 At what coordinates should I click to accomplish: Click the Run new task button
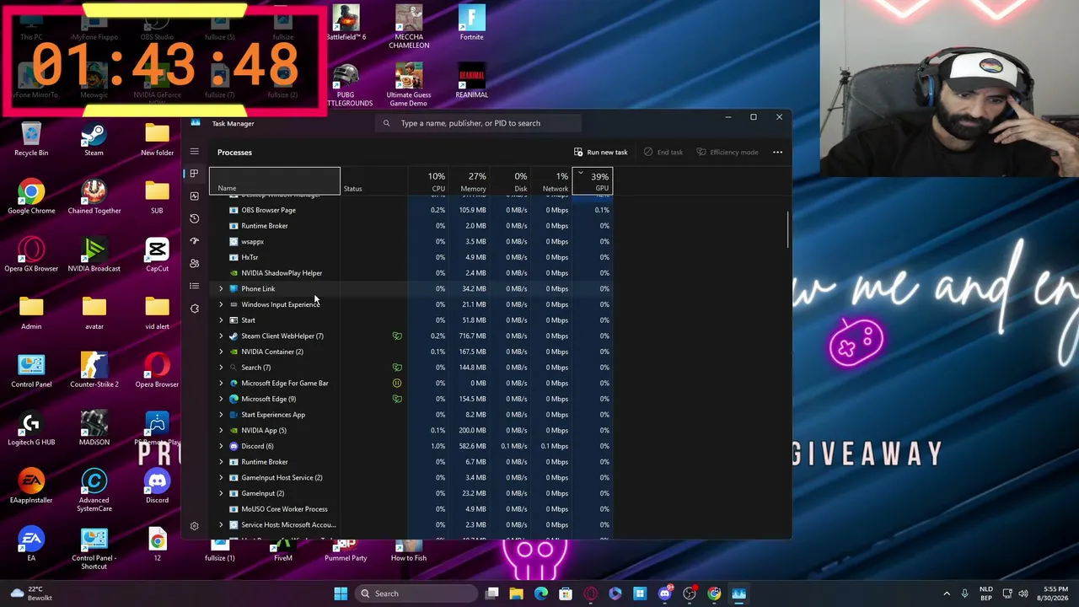click(x=600, y=152)
